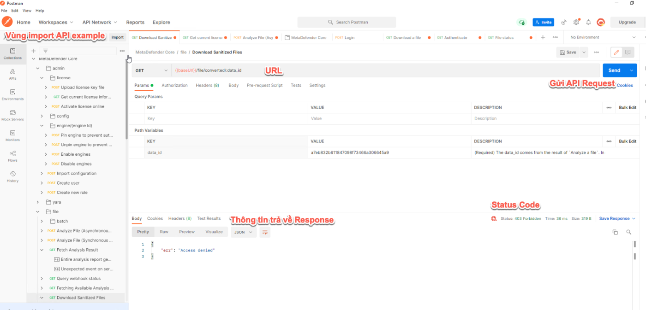Click the search icon in response panel
This screenshot has width=646, height=310.
point(628,232)
